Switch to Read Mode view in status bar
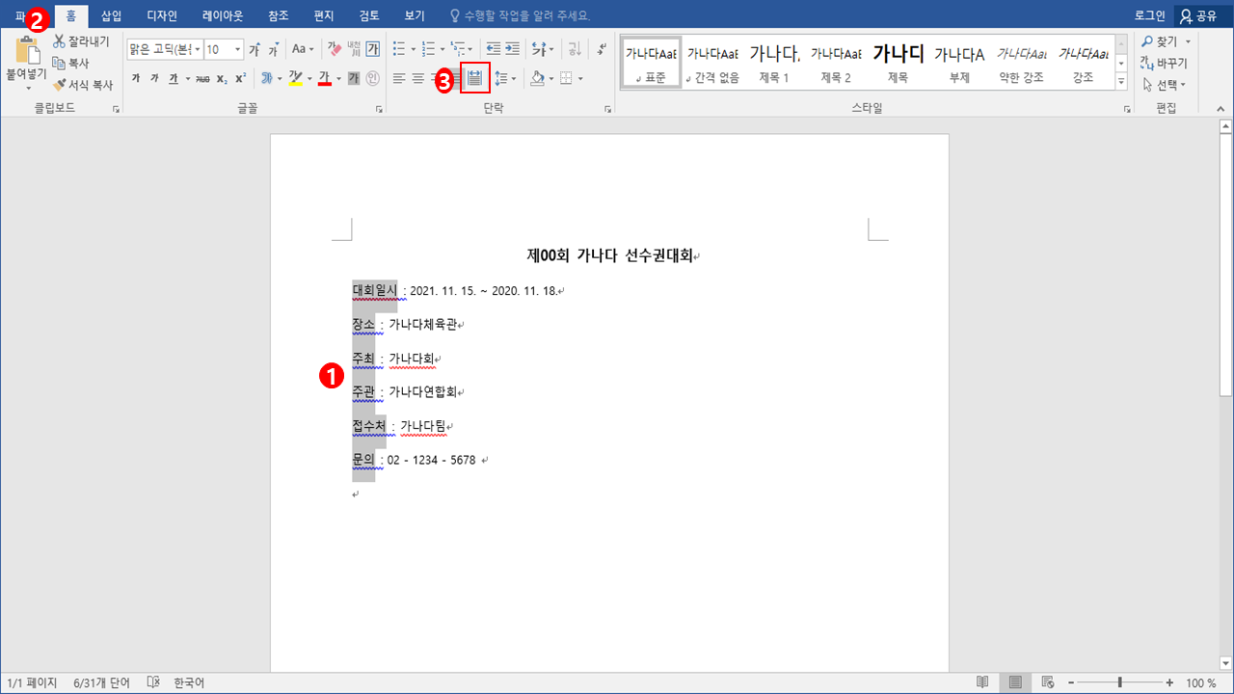This screenshot has height=694, width=1234. [x=981, y=682]
